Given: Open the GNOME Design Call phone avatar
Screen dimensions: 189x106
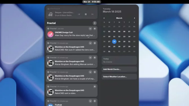Looking at the screenshot, I should click(x=50, y=34).
